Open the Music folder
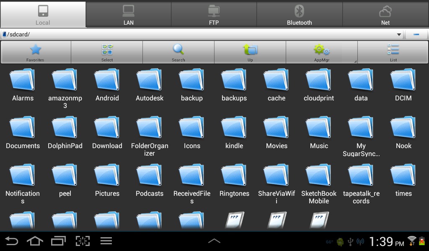This screenshot has width=429, height=251. [319, 133]
